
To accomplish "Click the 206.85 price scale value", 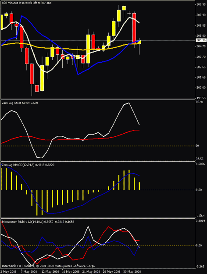I will tap(201, 25).
